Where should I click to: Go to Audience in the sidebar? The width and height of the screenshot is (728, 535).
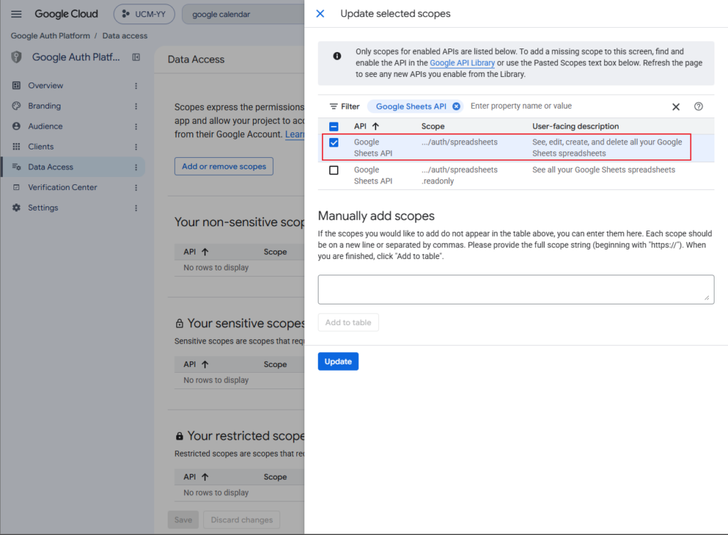click(45, 127)
